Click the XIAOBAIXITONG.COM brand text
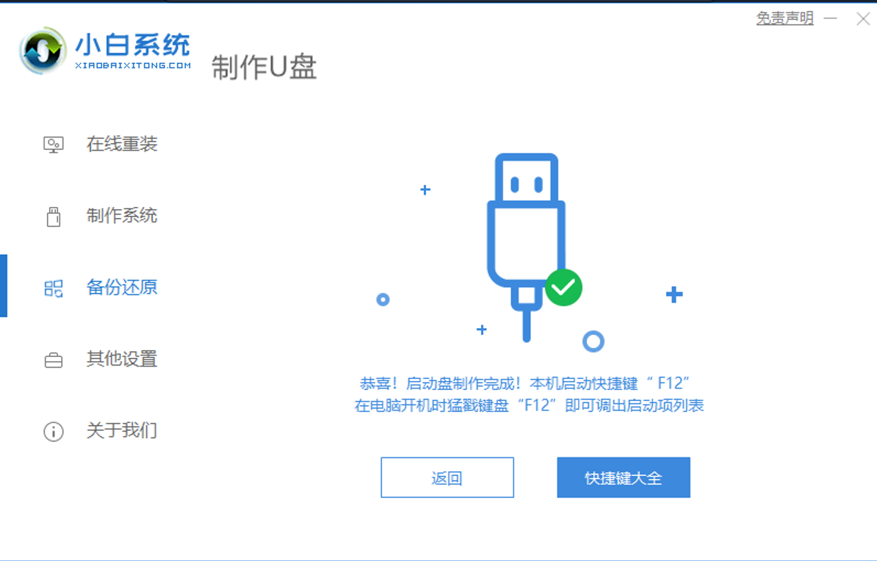This screenshot has width=877, height=561. pyautogui.click(x=133, y=65)
